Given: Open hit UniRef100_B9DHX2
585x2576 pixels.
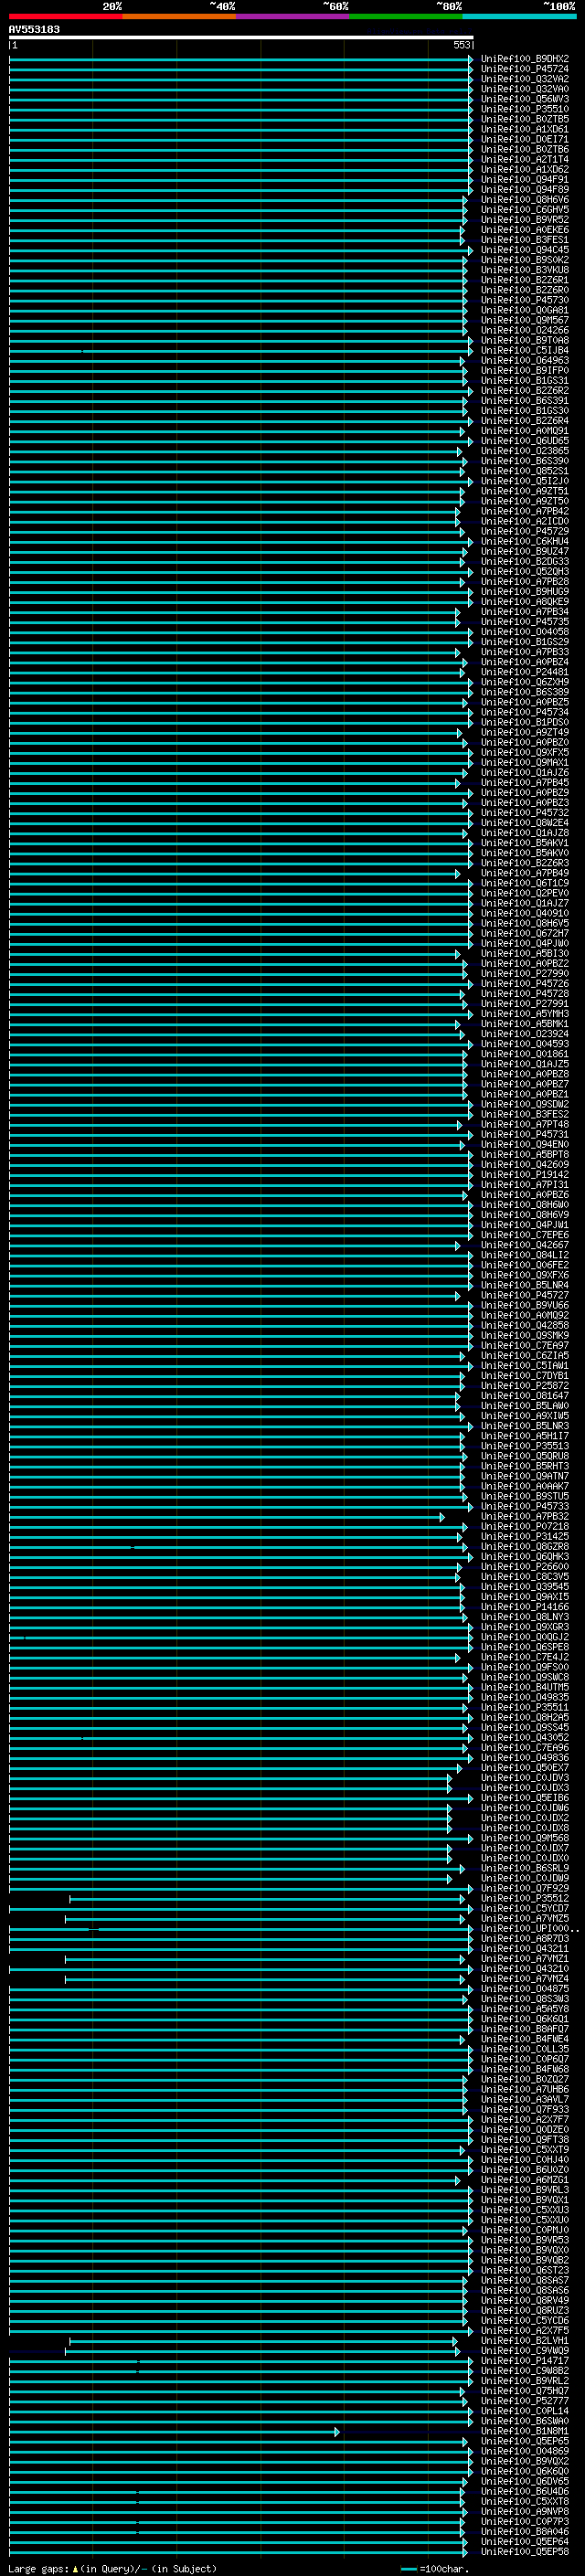Looking at the screenshot, I should [525, 59].
